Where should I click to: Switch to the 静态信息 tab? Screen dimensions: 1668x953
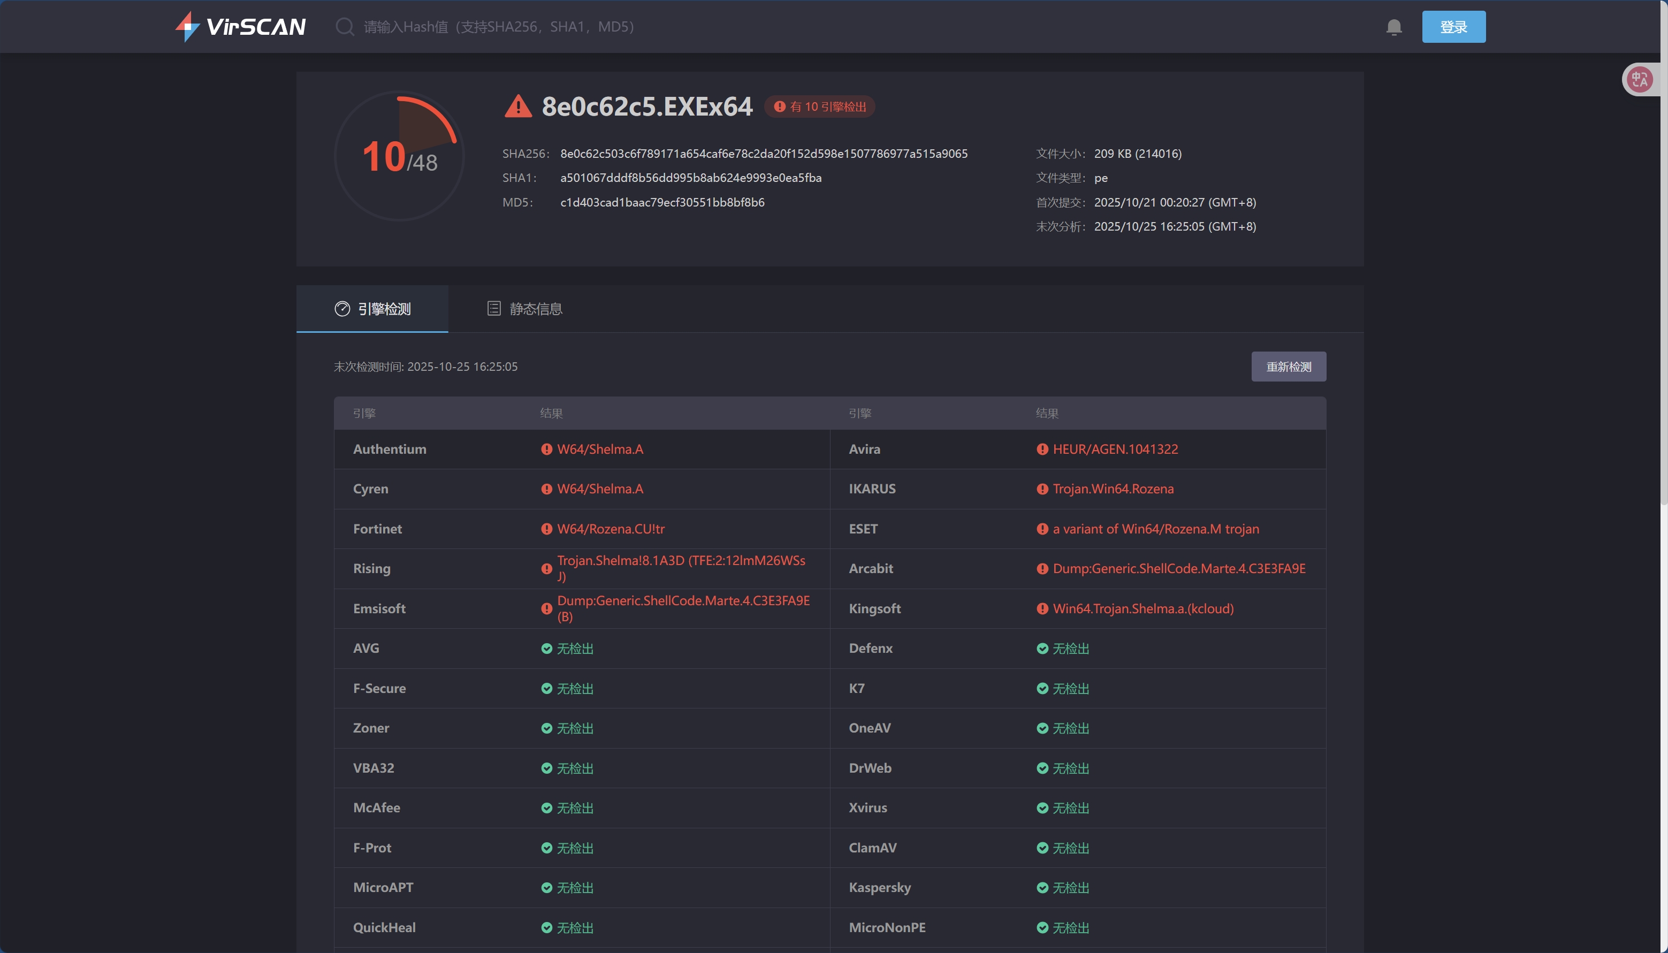click(x=525, y=309)
